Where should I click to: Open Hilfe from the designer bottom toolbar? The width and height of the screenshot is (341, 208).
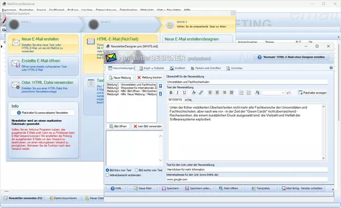[116, 188]
